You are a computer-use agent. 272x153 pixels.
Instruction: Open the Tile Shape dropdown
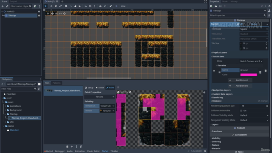pyautogui.click(x=254, y=29)
